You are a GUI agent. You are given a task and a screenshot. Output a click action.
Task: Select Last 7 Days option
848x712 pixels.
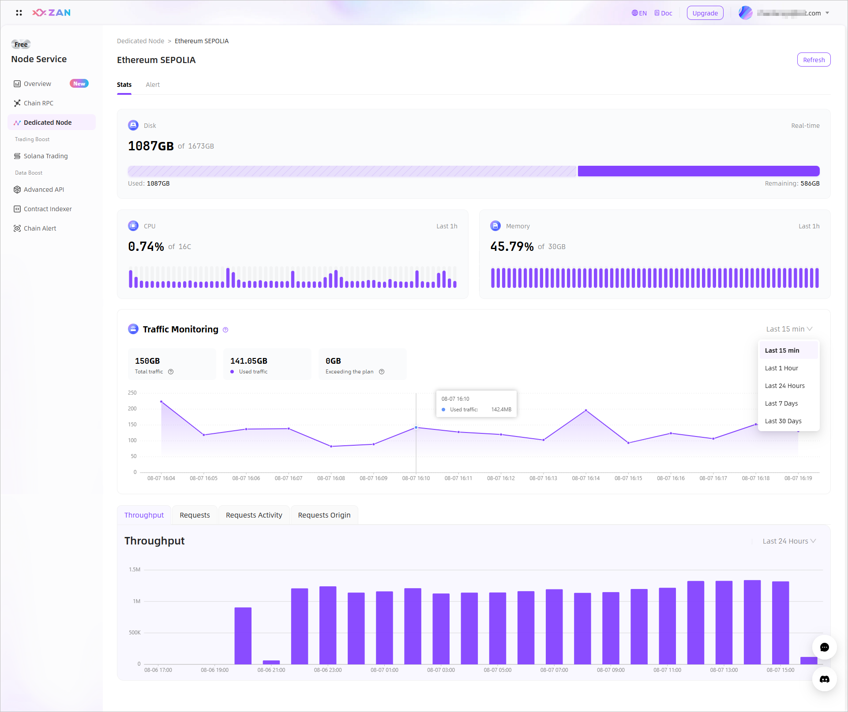click(789, 403)
